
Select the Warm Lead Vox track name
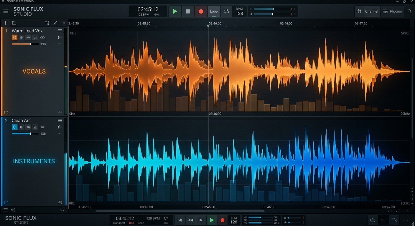(x=27, y=31)
